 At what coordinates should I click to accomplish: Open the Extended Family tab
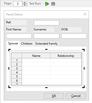[x=47, y=44]
